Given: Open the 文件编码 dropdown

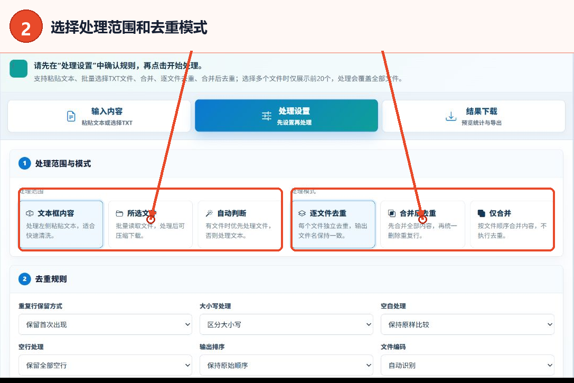Looking at the screenshot, I should pos(467,365).
